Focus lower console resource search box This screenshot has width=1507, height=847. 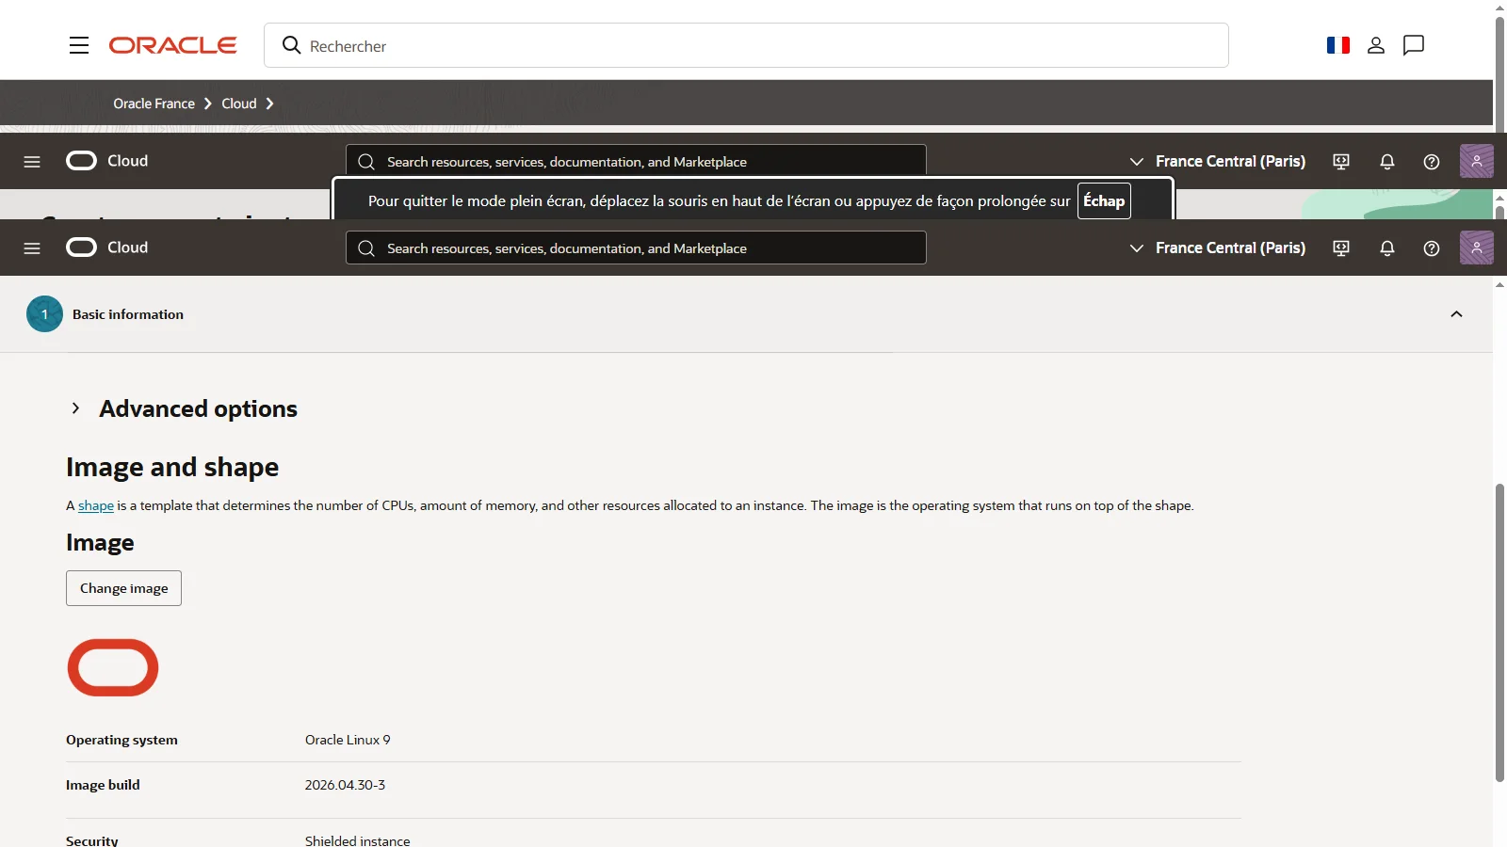[636, 248]
